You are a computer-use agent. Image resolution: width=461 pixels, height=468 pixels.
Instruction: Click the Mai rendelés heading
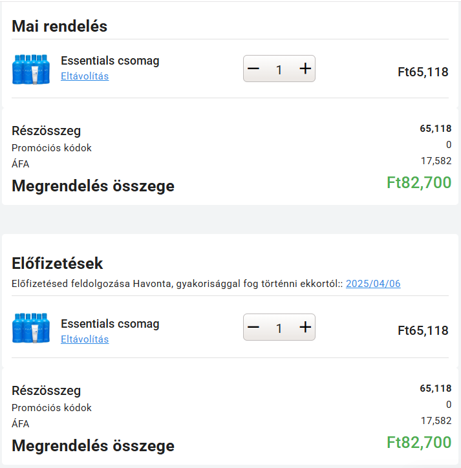59,26
